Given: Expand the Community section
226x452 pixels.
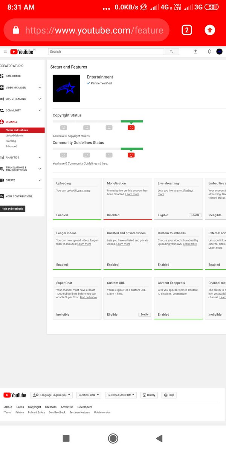Looking at the screenshot, I should (20, 110).
